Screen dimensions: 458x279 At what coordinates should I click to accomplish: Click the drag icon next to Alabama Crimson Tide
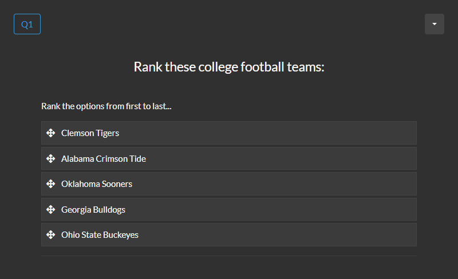(x=50, y=158)
